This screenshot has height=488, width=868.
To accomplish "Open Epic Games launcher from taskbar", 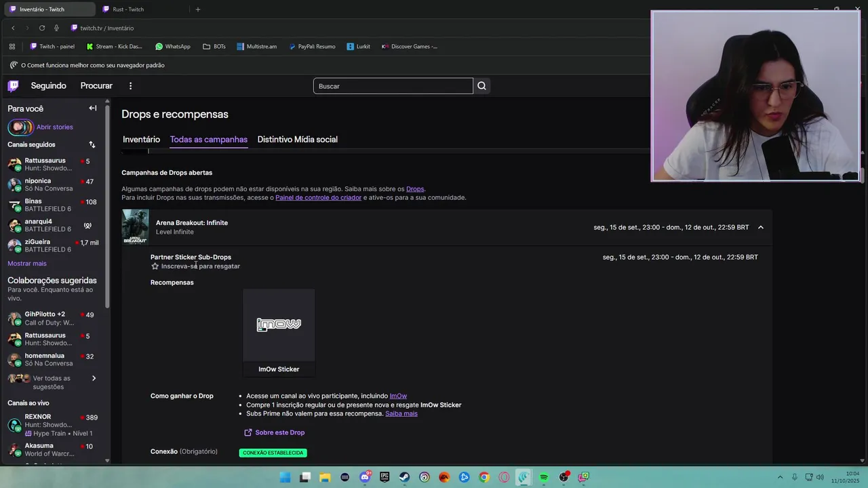I will point(384,477).
